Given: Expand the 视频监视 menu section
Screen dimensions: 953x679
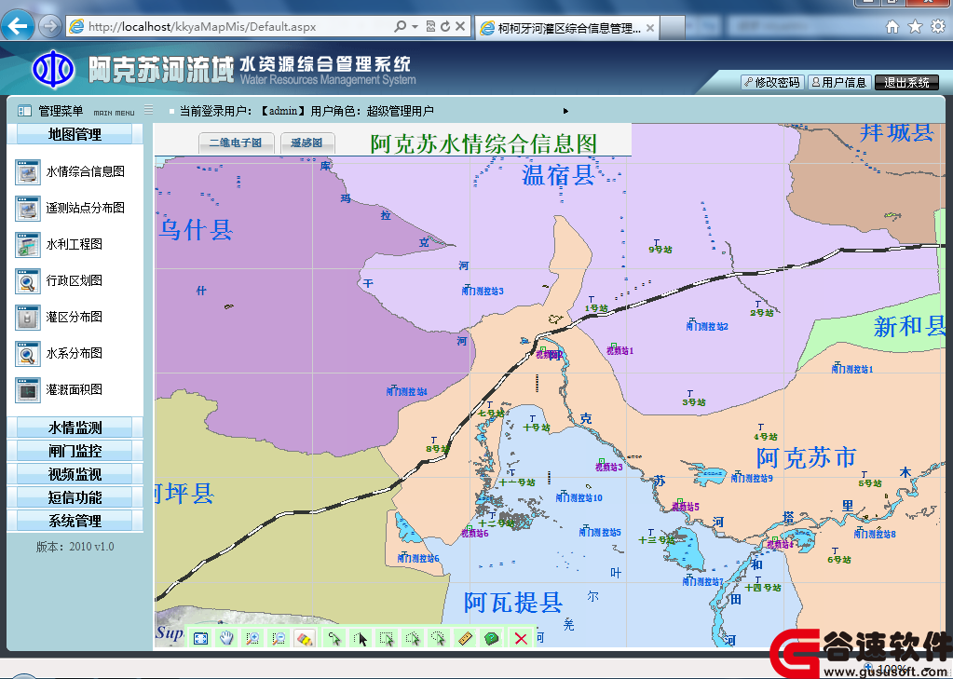Looking at the screenshot, I should pos(75,474).
